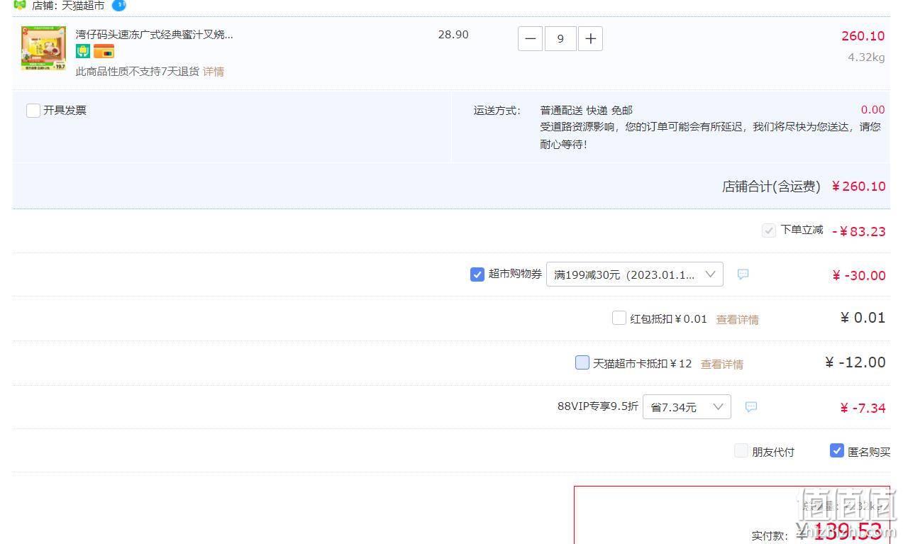Click the blue badge next to 天猫超市

(x=119, y=5)
